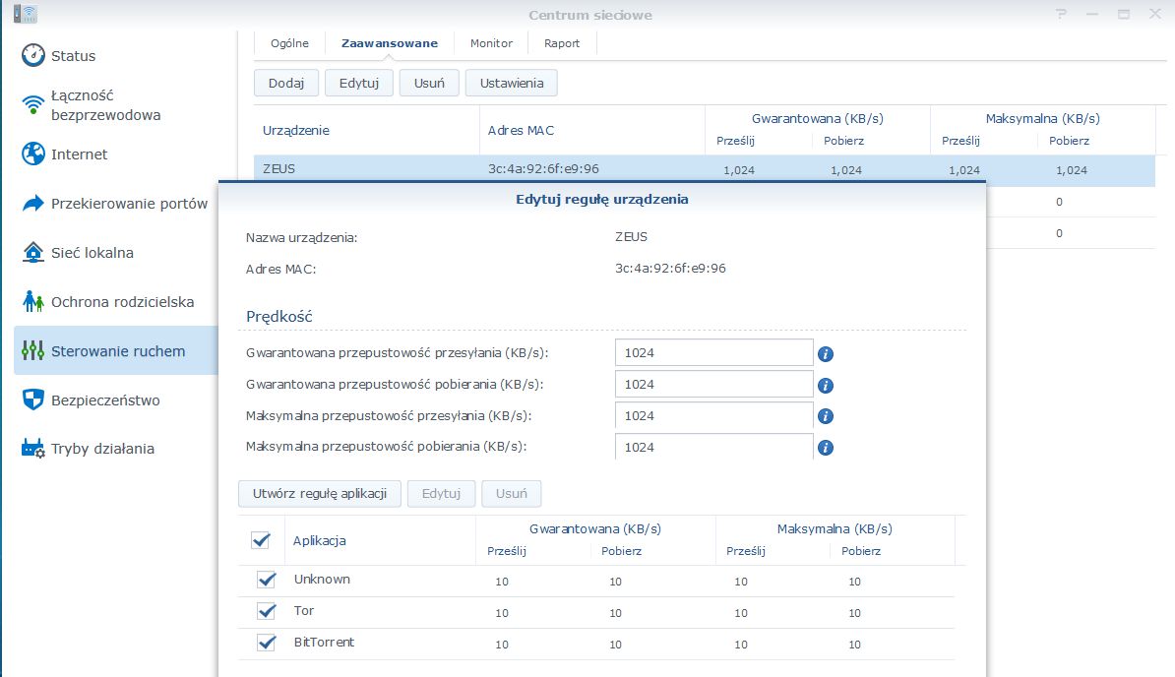Click Utwórz regułę aplikacji button
This screenshot has width=1175, height=677.
pos(320,494)
